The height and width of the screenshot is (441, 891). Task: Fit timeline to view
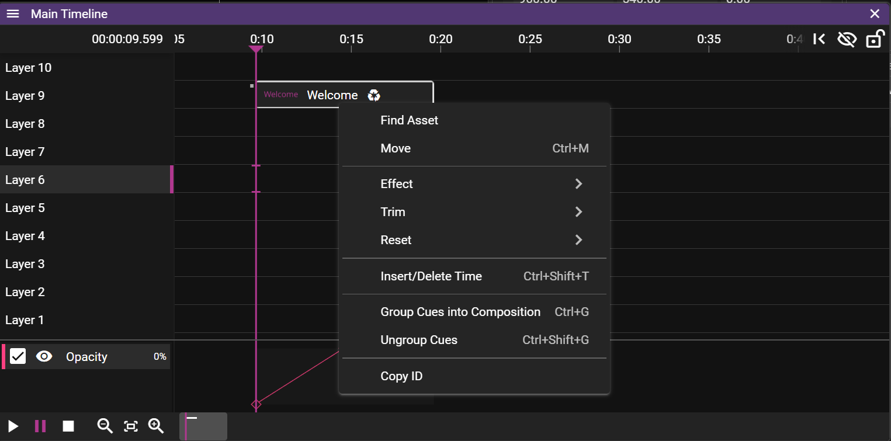tap(131, 426)
